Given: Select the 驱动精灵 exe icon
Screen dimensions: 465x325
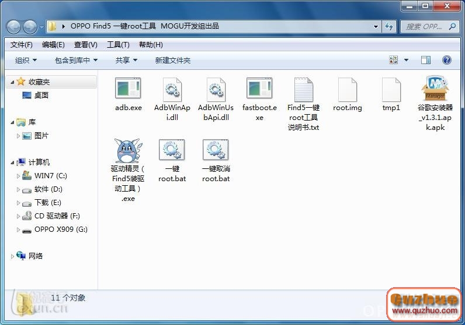Looking at the screenshot, I should pyautogui.click(x=128, y=151).
